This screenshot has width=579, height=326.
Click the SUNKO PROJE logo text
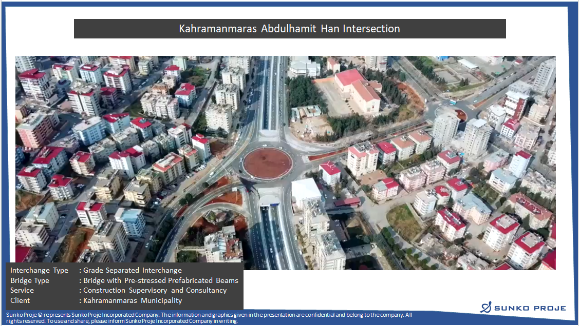click(530, 308)
